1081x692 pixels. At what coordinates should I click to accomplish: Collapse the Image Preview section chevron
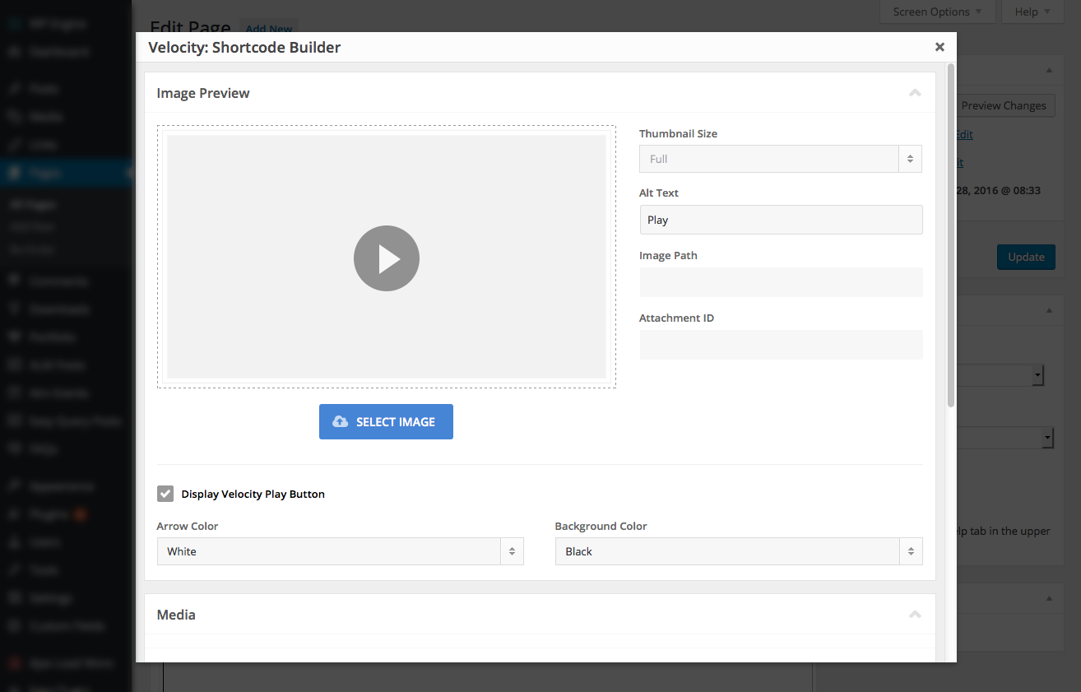[x=915, y=93]
